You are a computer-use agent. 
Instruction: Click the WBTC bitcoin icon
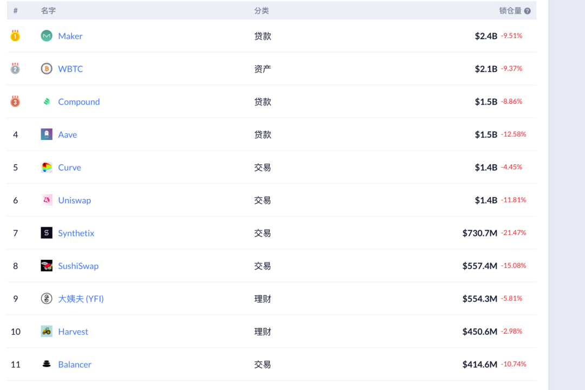(47, 69)
